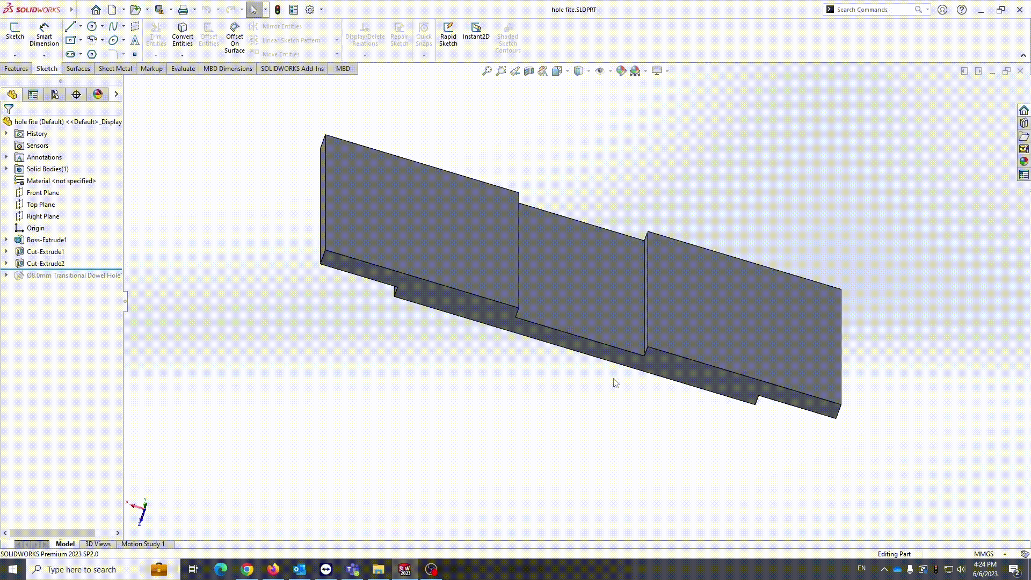Click the Apply Scene icon
The height and width of the screenshot is (580, 1031).
pyautogui.click(x=635, y=71)
